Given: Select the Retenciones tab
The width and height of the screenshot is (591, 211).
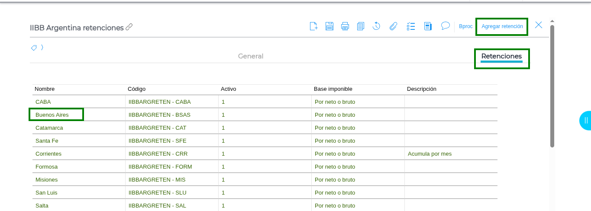Looking at the screenshot, I should (x=501, y=56).
